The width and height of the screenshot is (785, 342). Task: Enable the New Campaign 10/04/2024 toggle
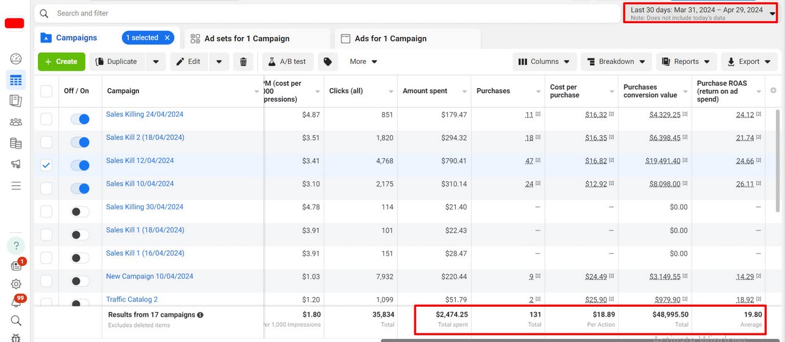pyautogui.click(x=80, y=281)
